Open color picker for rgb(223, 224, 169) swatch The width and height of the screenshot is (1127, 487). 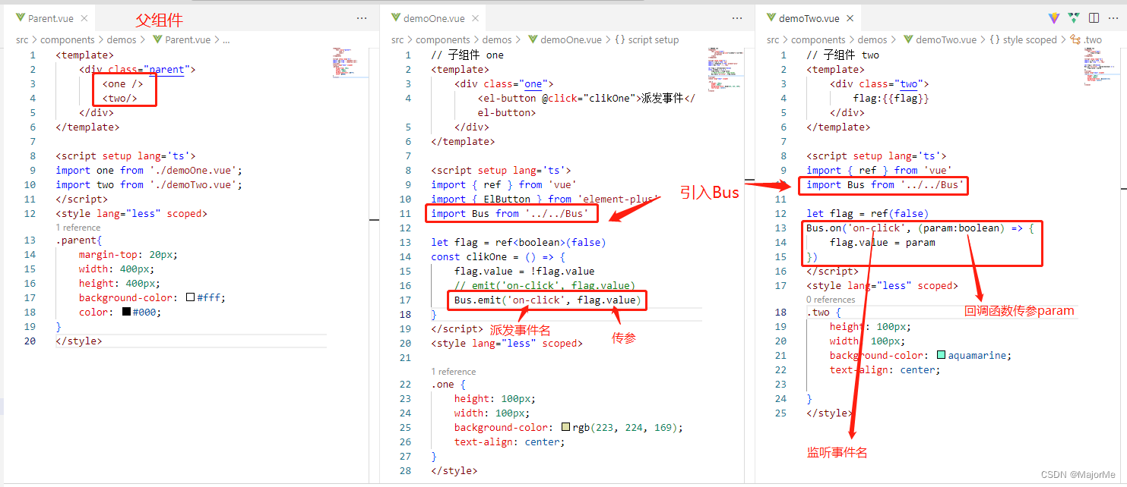click(x=566, y=427)
